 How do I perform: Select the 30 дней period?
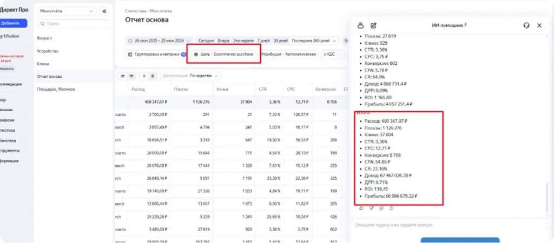(x=281, y=40)
